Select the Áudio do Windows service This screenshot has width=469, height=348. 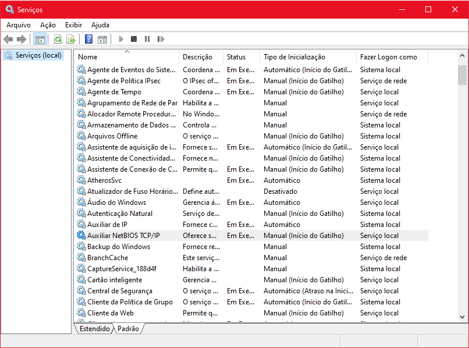coord(116,203)
